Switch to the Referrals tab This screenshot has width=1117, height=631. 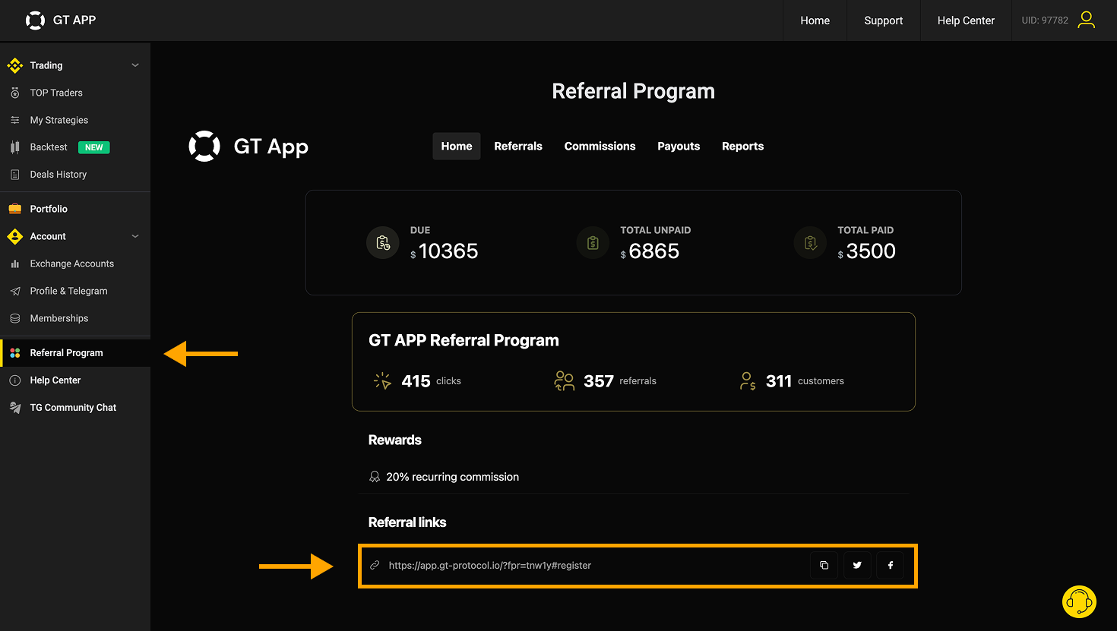pos(518,146)
